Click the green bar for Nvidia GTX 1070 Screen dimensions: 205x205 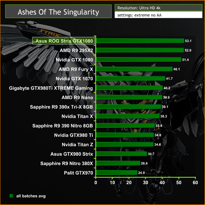click(131, 79)
